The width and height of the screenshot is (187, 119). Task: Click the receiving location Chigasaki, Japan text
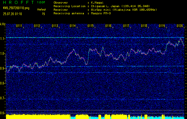click(120, 6)
